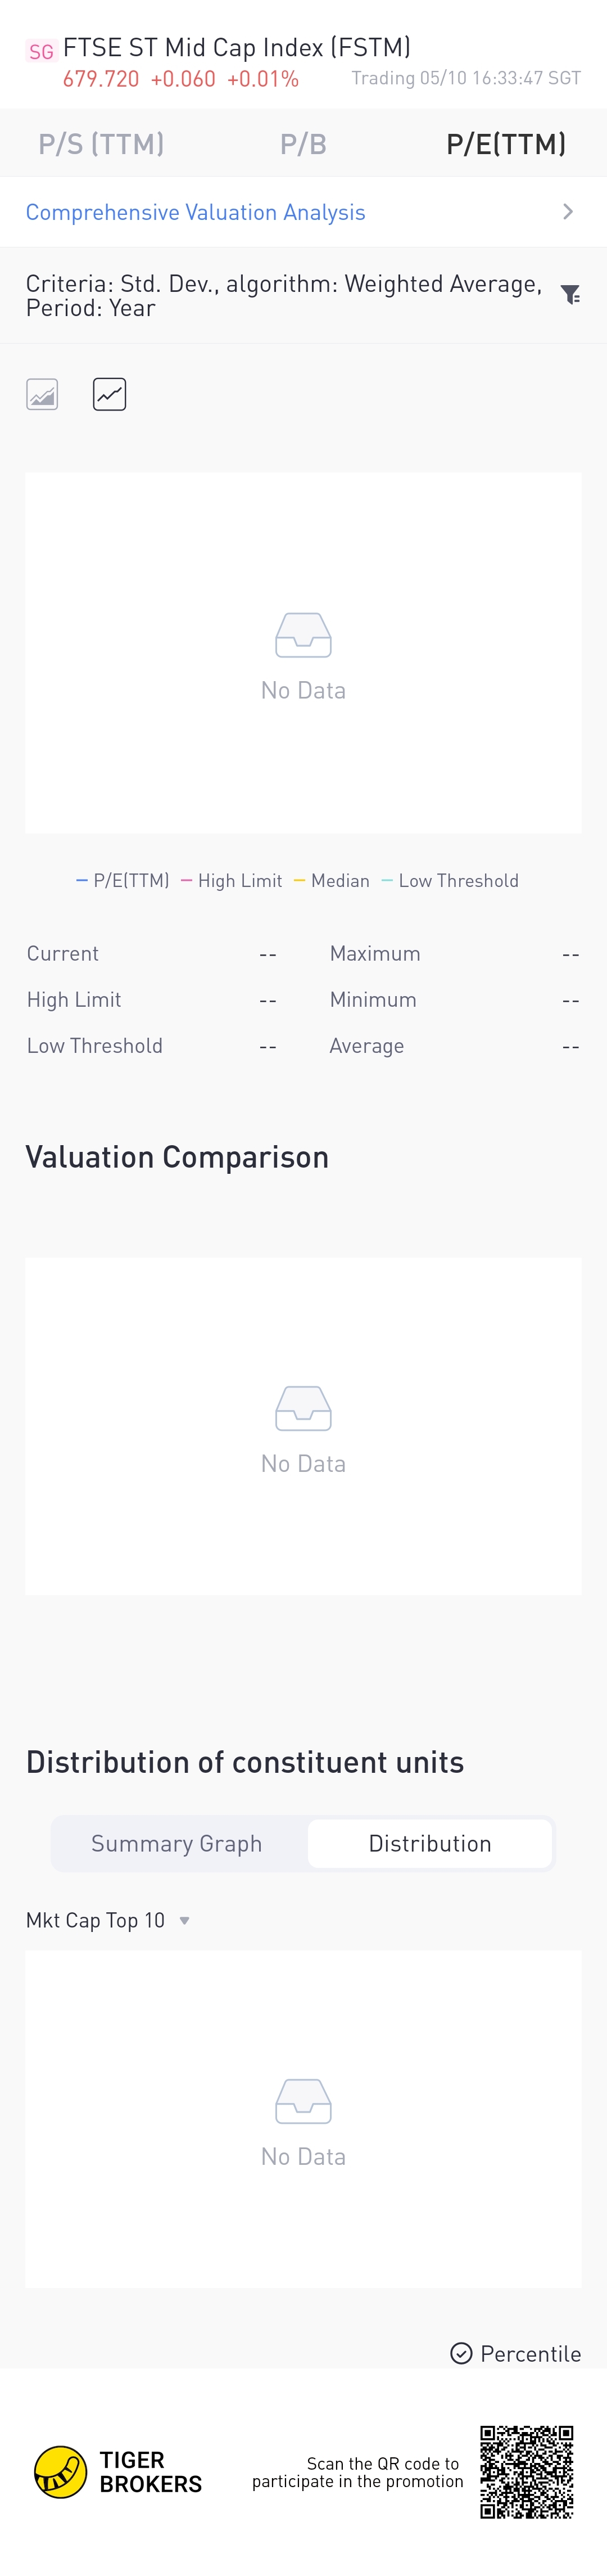607x2576 pixels.
Task: Open the Comprehensive Valuation Analysis link
Action: (x=196, y=212)
